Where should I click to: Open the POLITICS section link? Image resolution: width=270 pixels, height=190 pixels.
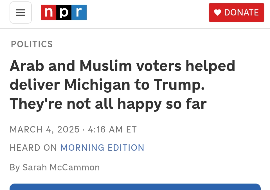(32, 44)
